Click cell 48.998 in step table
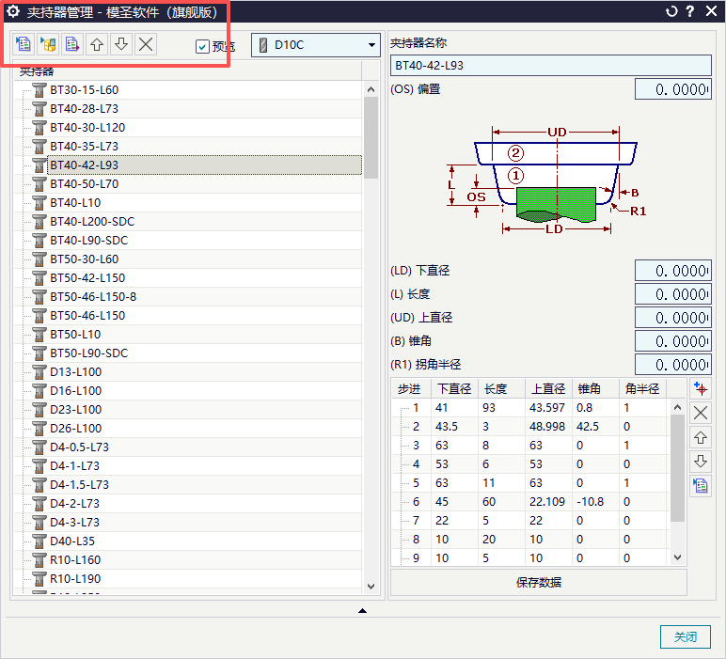 546,427
